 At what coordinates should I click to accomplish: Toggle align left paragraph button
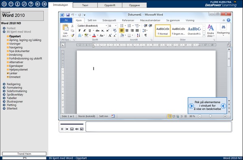point(122,31)
